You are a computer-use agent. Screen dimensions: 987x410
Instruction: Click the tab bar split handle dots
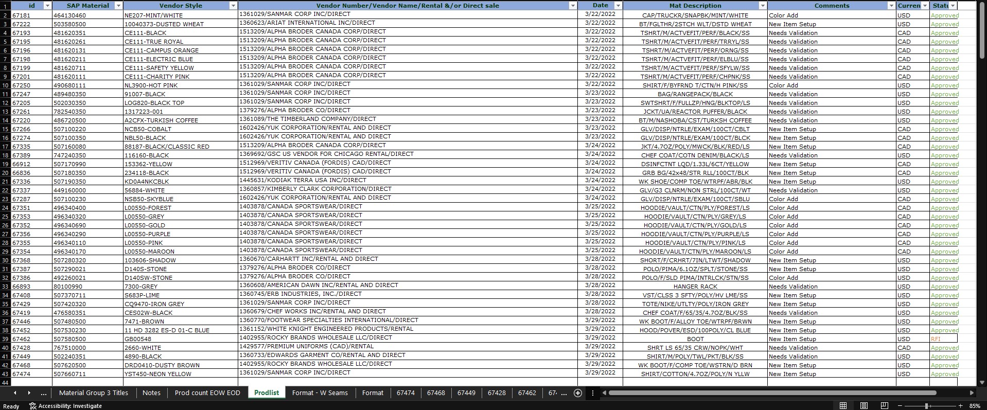pos(593,393)
